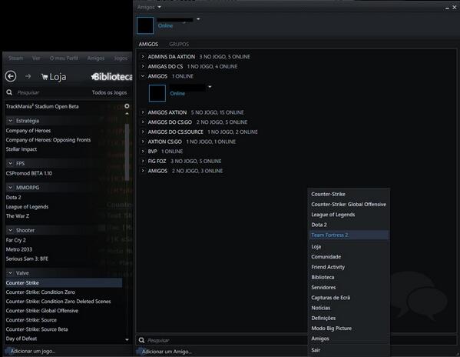Click the circle icon beside TrackMania Stadium
The width and height of the screenshot is (460, 357).
pos(127,105)
